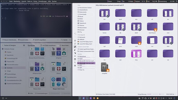178x100 pixels.
Task: Click the reload icon in Dolphin toolbar
Action: click(x=75, y=44)
